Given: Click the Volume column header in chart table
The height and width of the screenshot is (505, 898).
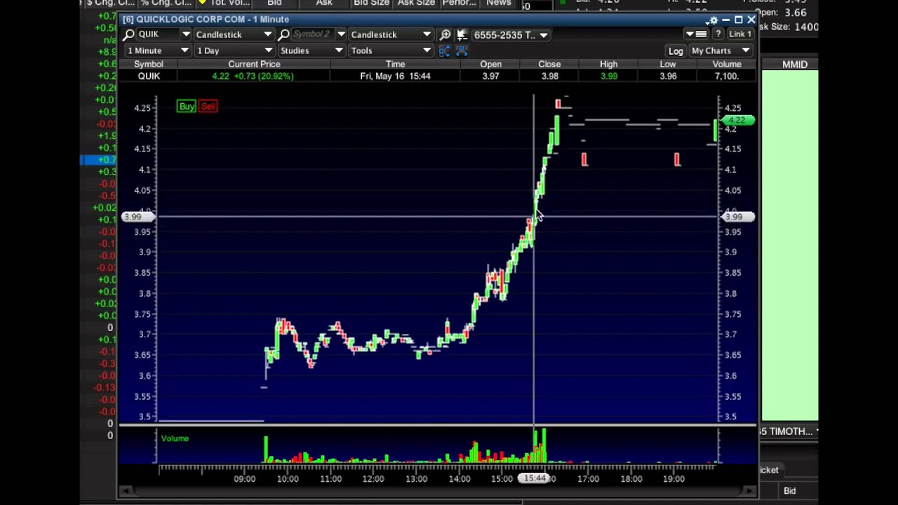Looking at the screenshot, I should (727, 64).
